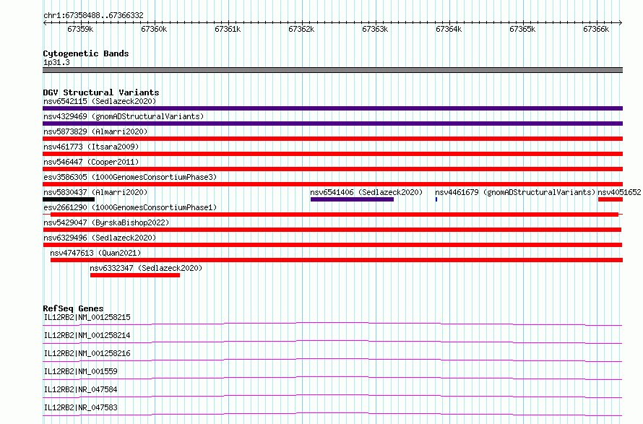Select nsv4461679 (gnomADStructuralVariants) label

coord(515,192)
